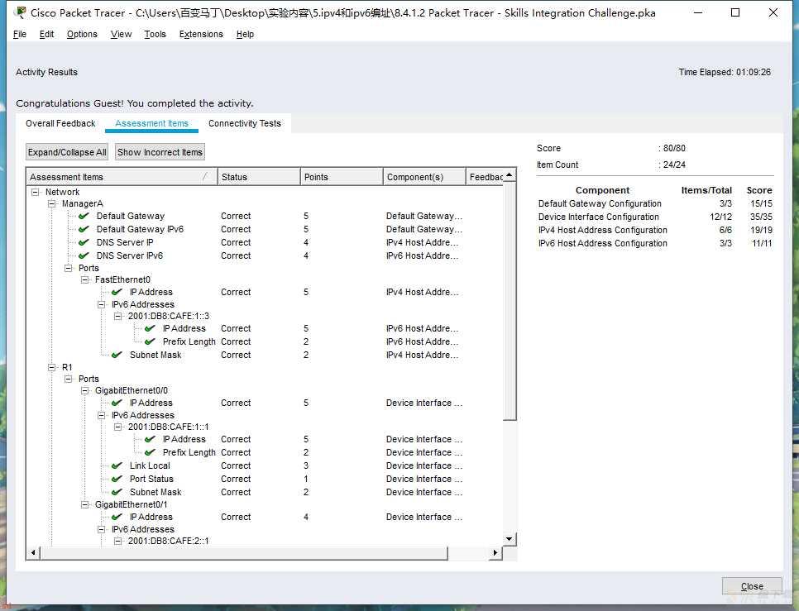Close the Activity Results window with Close button

click(x=752, y=586)
